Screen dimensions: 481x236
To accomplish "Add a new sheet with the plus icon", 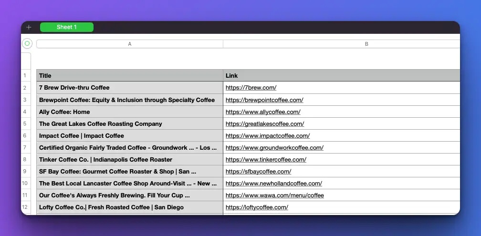I will point(29,27).
